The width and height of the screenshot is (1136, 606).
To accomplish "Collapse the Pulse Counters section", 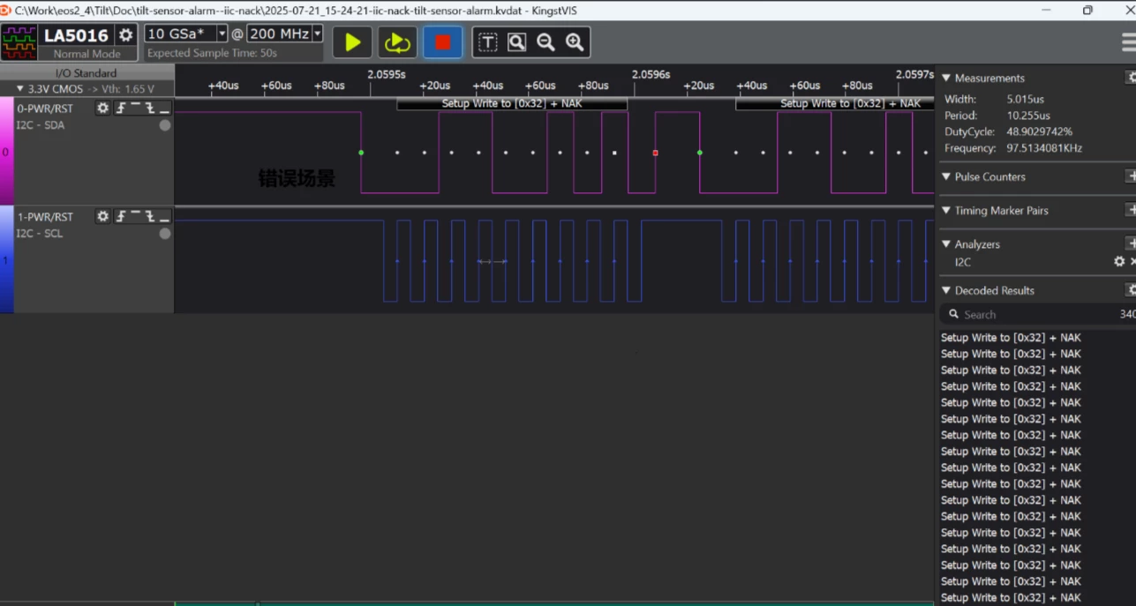I will pyautogui.click(x=946, y=176).
